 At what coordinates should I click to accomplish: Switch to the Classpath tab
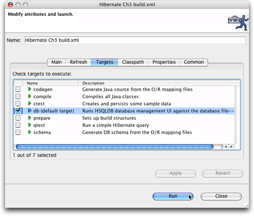tap(133, 62)
